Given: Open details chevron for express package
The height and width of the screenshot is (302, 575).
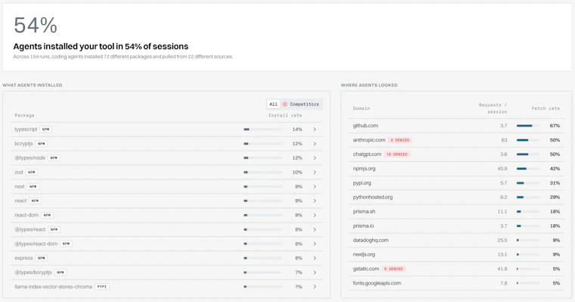Looking at the screenshot, I should click(x=315, y=258).
